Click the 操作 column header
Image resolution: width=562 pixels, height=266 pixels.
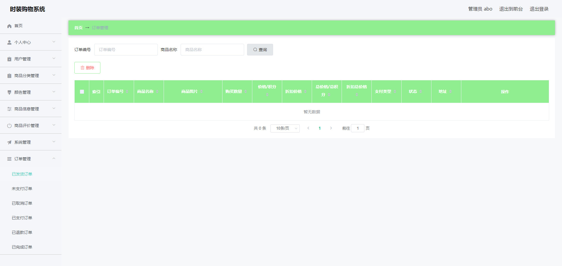[x=505, y=92]
